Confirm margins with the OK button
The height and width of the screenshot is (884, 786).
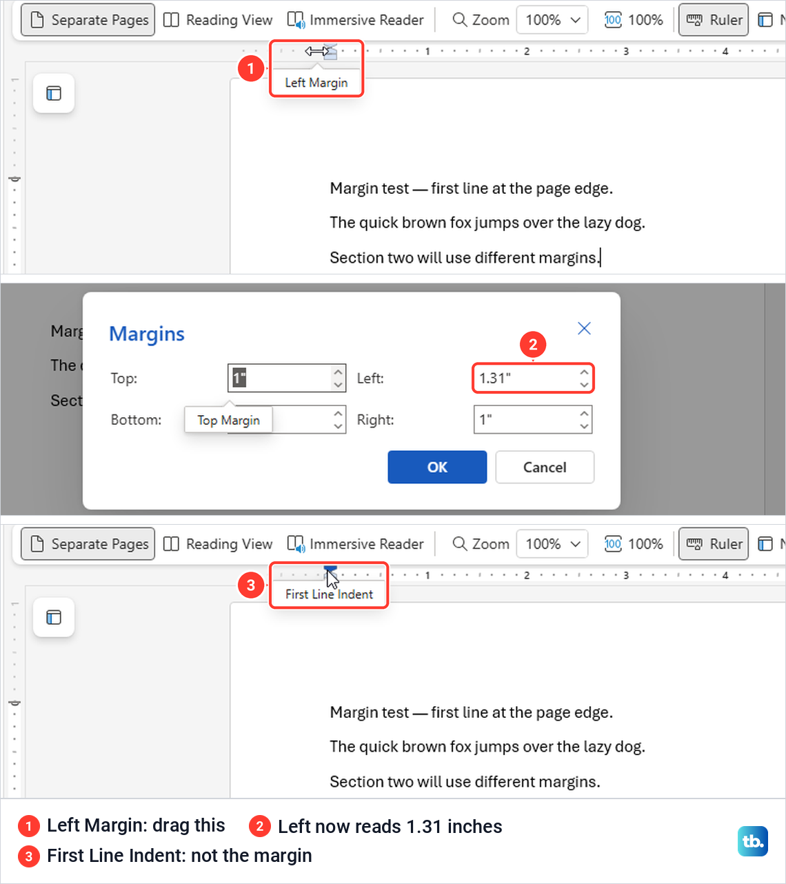point(437,467)
